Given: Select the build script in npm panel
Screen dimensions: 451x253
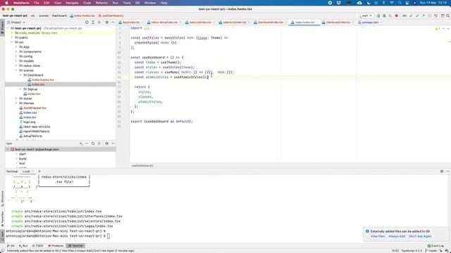Looking at the screenshot, I should 23,159.
